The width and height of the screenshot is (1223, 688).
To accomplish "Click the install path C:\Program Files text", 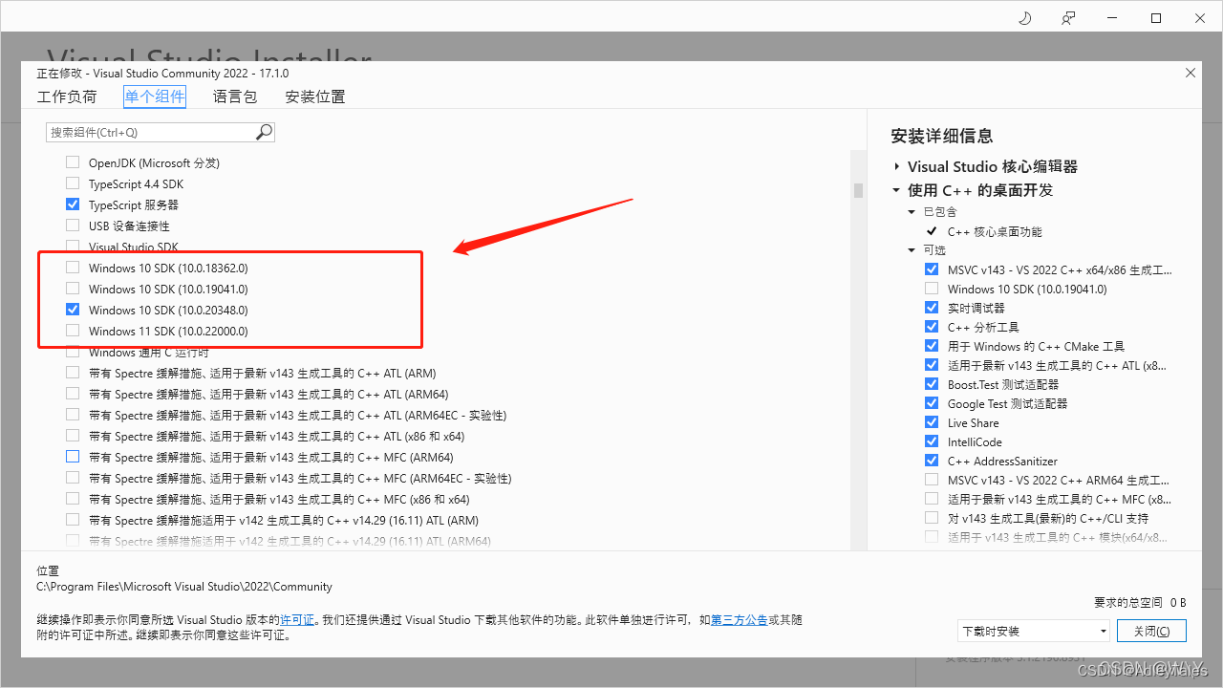I will [184, 587].
